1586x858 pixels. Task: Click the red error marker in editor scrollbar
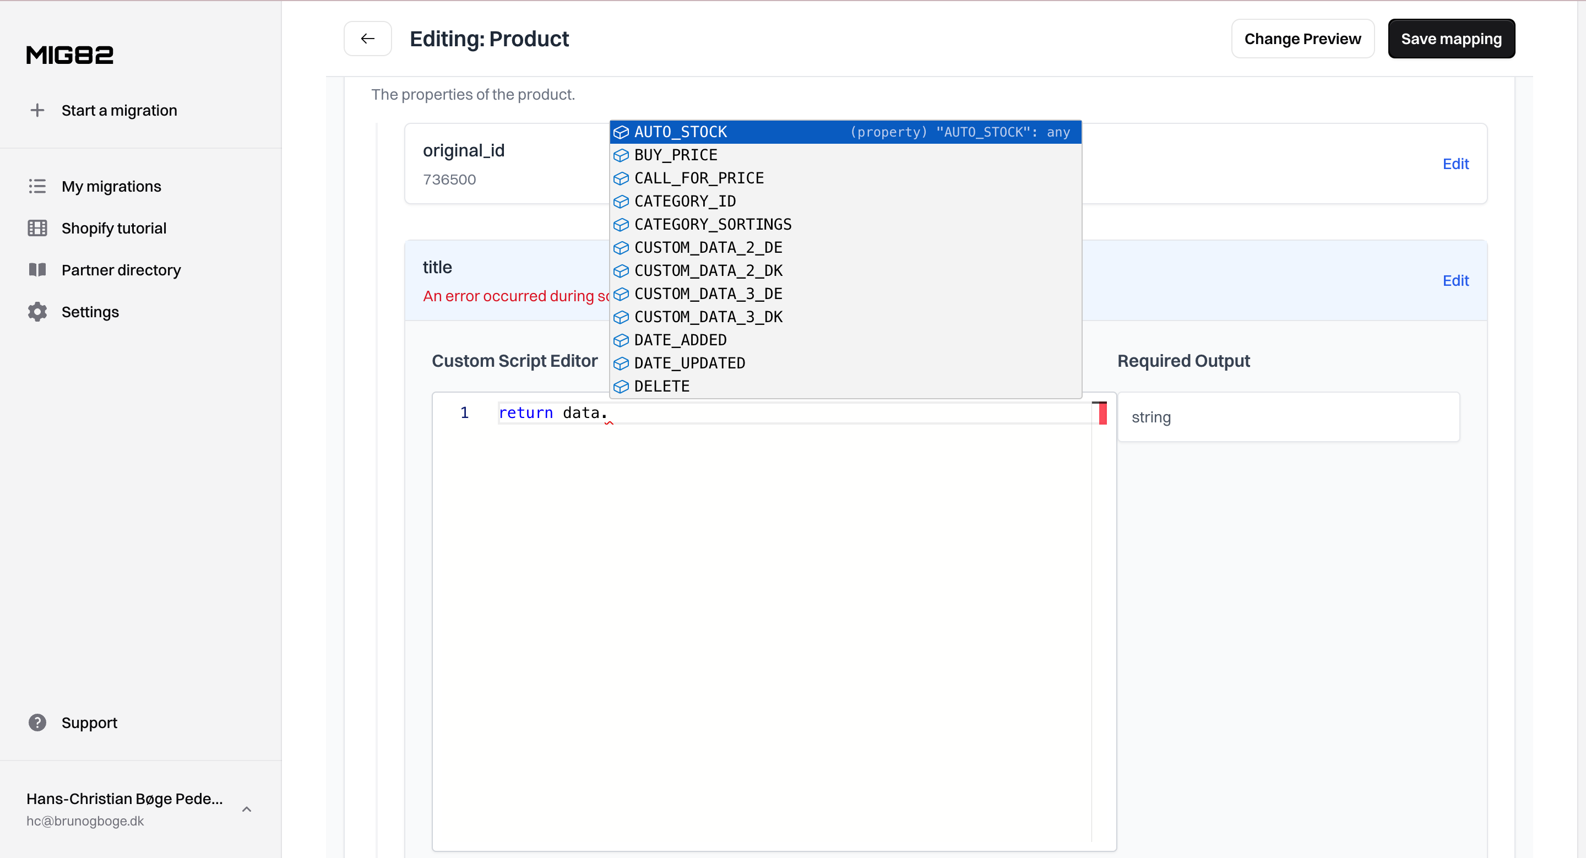point(1102,414)
